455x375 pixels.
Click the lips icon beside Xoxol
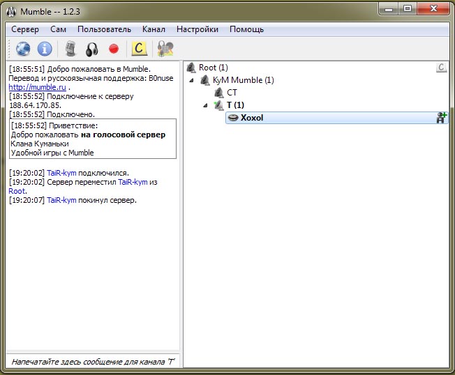[233, 118]
